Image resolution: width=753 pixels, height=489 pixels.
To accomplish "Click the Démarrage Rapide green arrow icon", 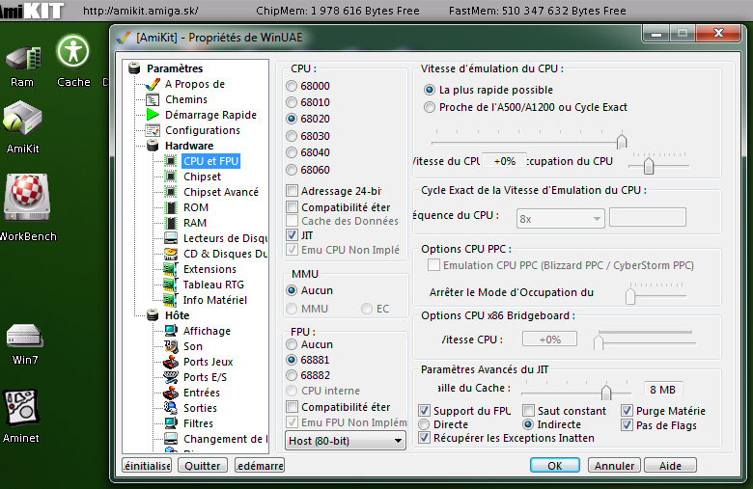I will click(x=153, y=115).
